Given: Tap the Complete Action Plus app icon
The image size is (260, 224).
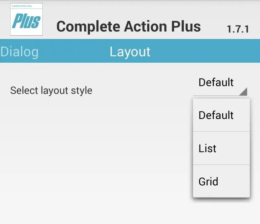Looking at the screenshot, I should click(26, 19).
